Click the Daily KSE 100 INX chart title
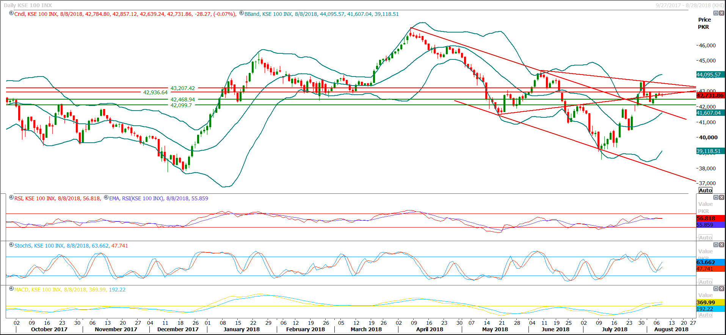Image resolution: width=726 pixels, height=335 pixels. coord(28,5)
